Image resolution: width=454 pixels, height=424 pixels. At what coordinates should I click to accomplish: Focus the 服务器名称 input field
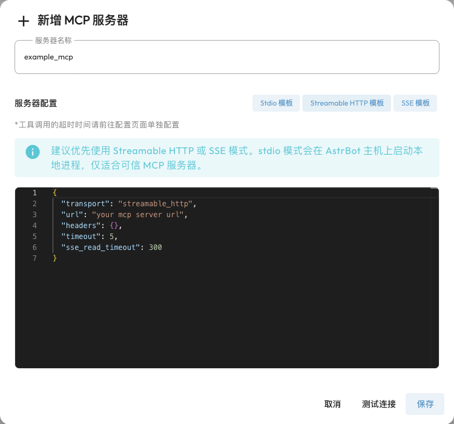tap(227, 57)
